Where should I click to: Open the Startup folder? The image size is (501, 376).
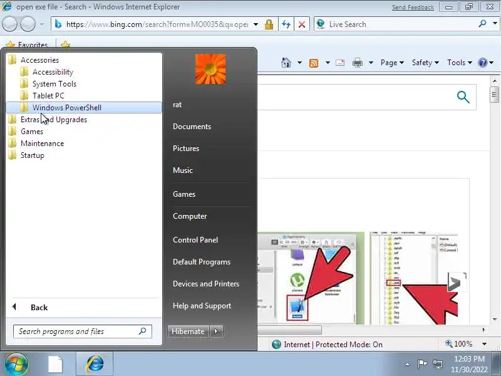[x=33, y=155]
